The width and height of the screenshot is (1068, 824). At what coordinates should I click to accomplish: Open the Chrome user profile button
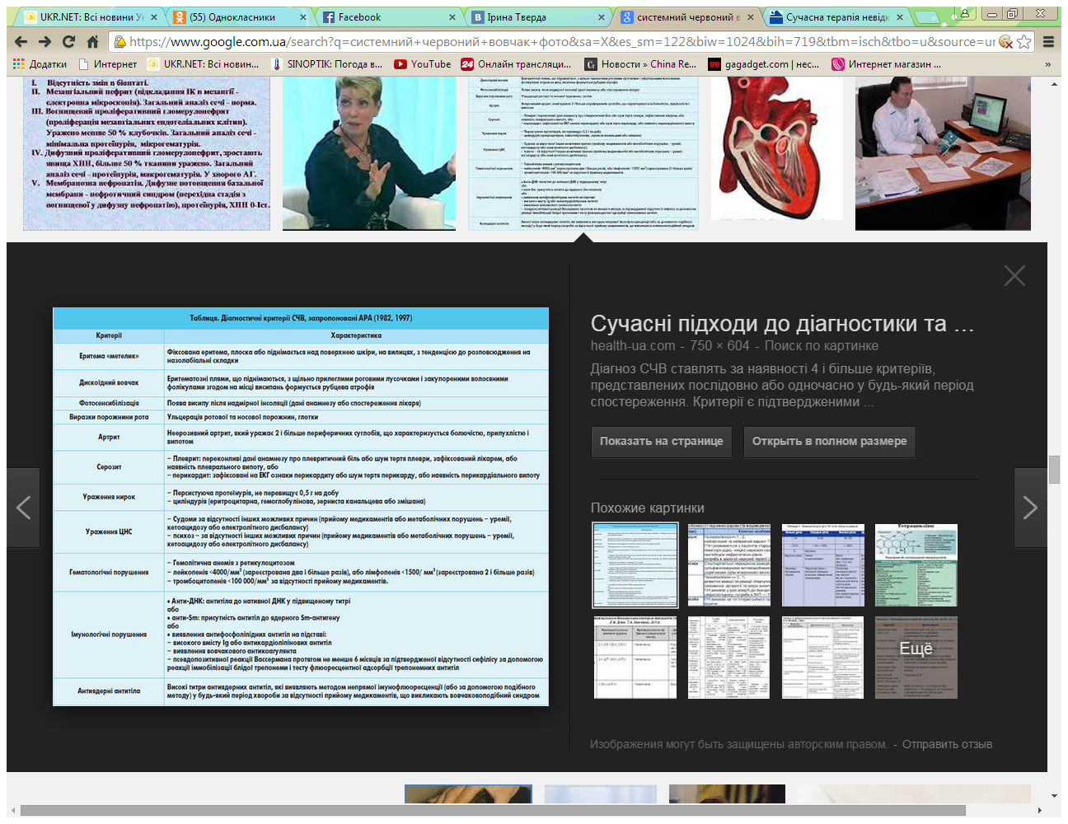(x=964, y=13)
